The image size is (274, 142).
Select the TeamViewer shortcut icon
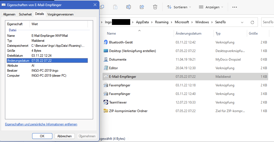click(x=106, y=102)
